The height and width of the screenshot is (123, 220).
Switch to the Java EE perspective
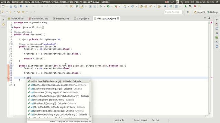coord(199,12)
